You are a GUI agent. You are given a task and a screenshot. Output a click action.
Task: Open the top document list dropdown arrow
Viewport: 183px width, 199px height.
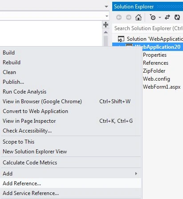pyautogui.click(x=106, y=7)
